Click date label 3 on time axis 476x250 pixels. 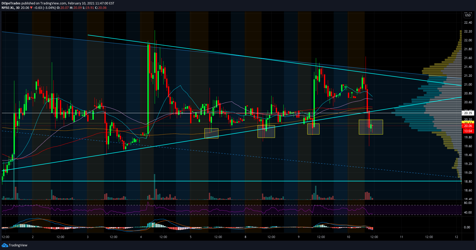tap(88, 237)
